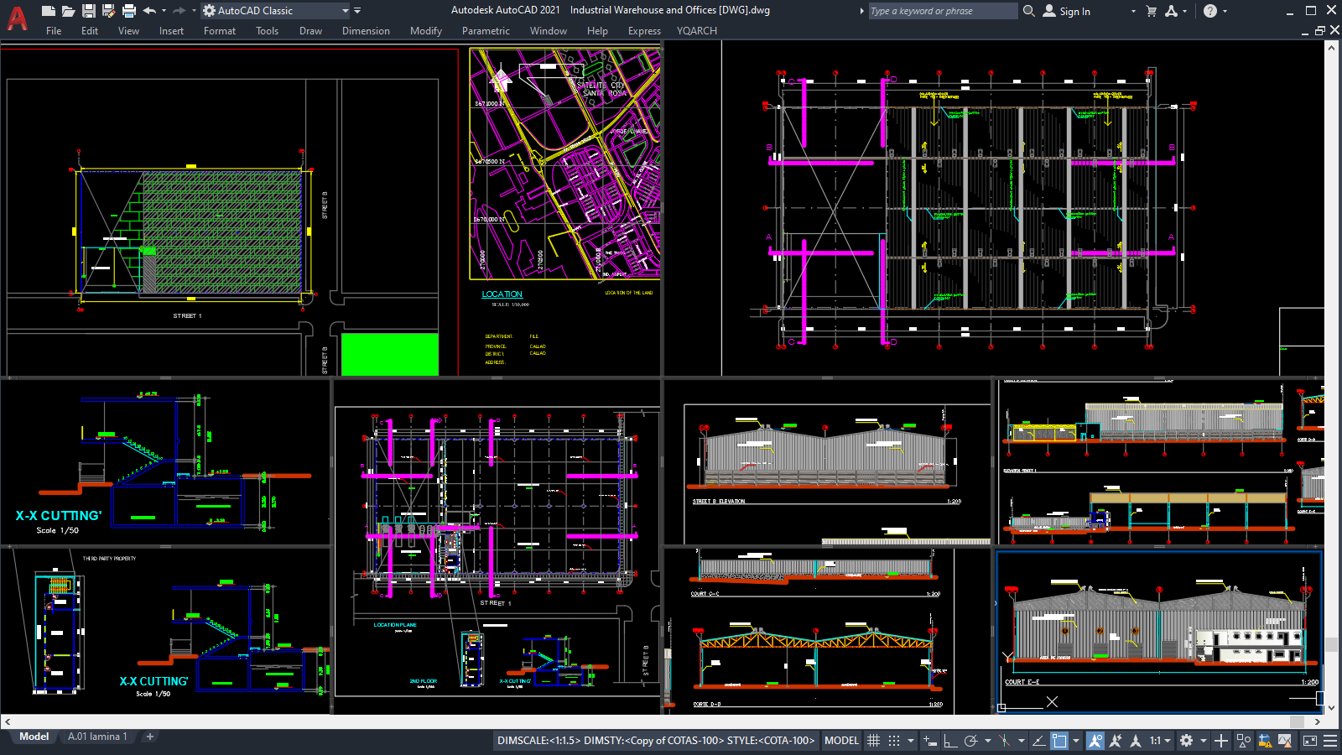
Task: Click the search magnifier icon in the title bar
Action: coord(1029,11)
